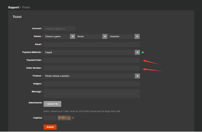The image size is (202, 132).
Task: Focus the Email input field
Action: click(92, 44)
